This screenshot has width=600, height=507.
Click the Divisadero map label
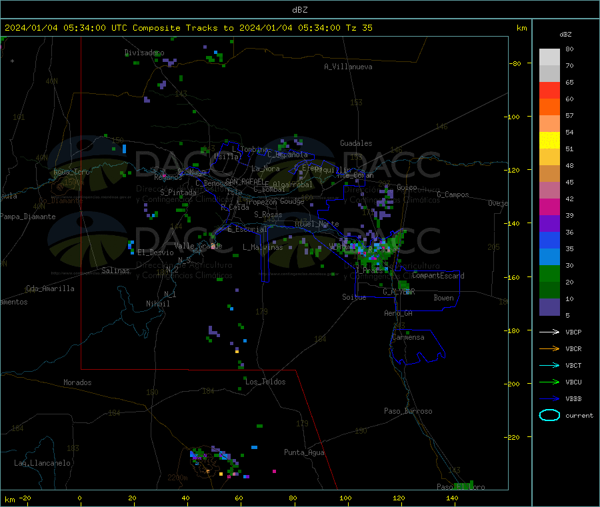coord(144,53)
